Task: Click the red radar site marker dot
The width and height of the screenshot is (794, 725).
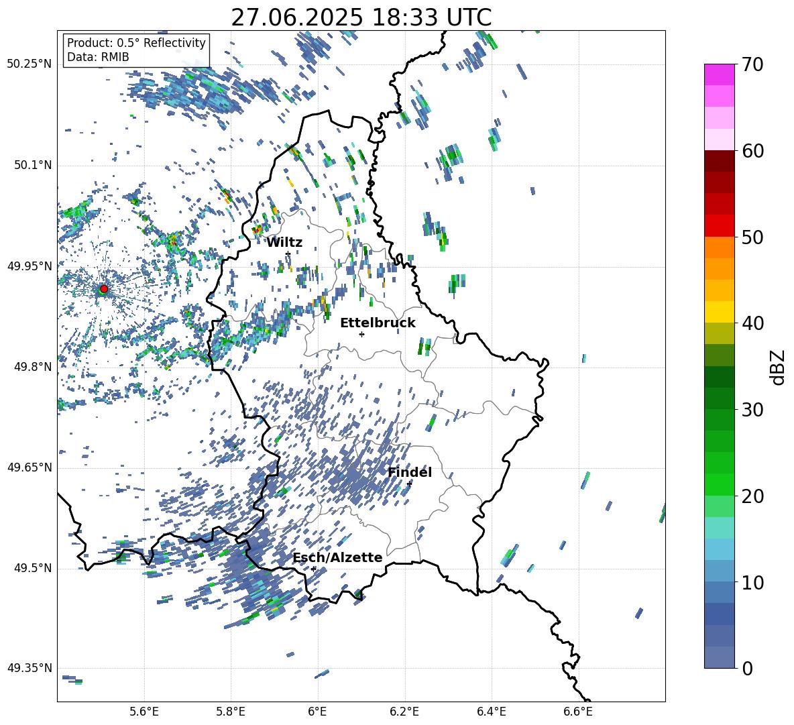Action: point(104,289)
